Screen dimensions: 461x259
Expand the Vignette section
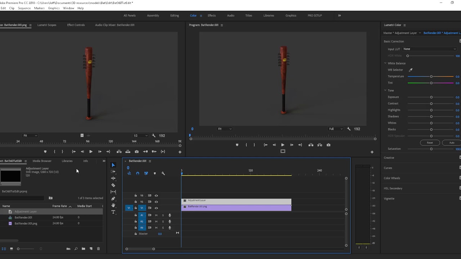point(389,199)
